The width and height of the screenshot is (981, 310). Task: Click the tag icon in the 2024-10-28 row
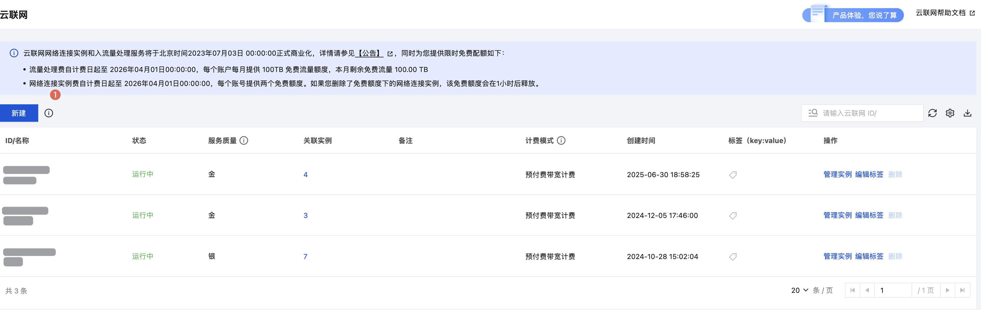coord(733,257)
